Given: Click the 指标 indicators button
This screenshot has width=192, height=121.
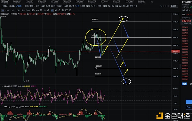Looking at the screenshot, I should 5,6.
